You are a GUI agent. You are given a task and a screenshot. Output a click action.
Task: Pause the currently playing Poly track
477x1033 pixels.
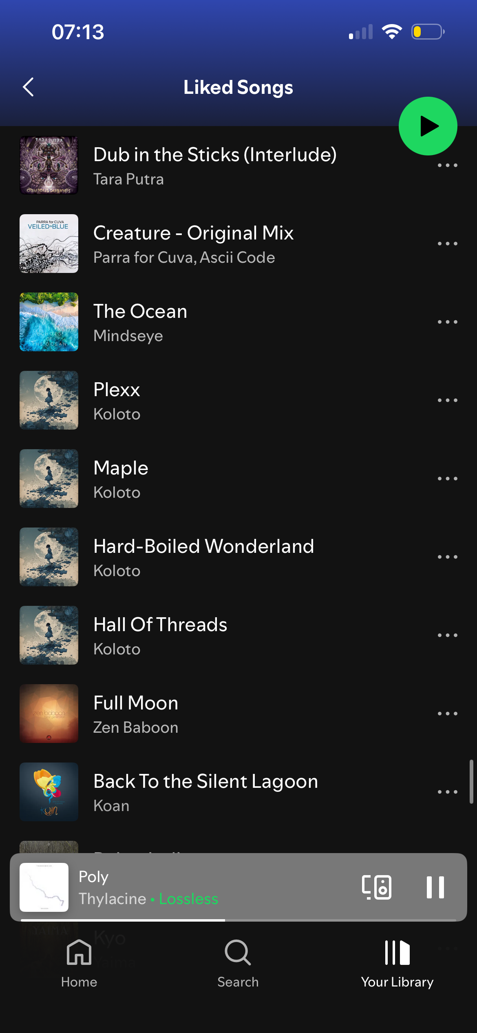(x=435, y=887)
